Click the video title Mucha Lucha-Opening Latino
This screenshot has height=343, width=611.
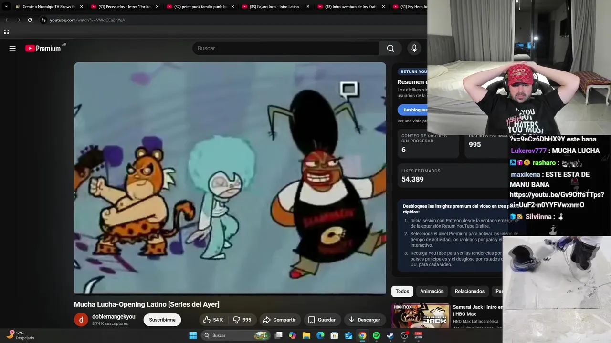[x=147, y=304]
